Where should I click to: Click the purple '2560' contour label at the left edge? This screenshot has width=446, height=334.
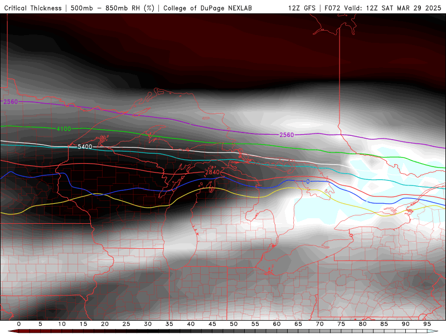pyautogui.click(x=11, y=102)
